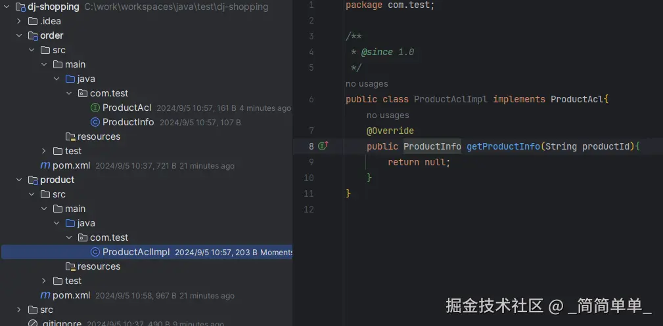The height and width of the screenshot is (326, 663).
Task: Click ProductAcl in the implements clause
Action: coord(577,99)
